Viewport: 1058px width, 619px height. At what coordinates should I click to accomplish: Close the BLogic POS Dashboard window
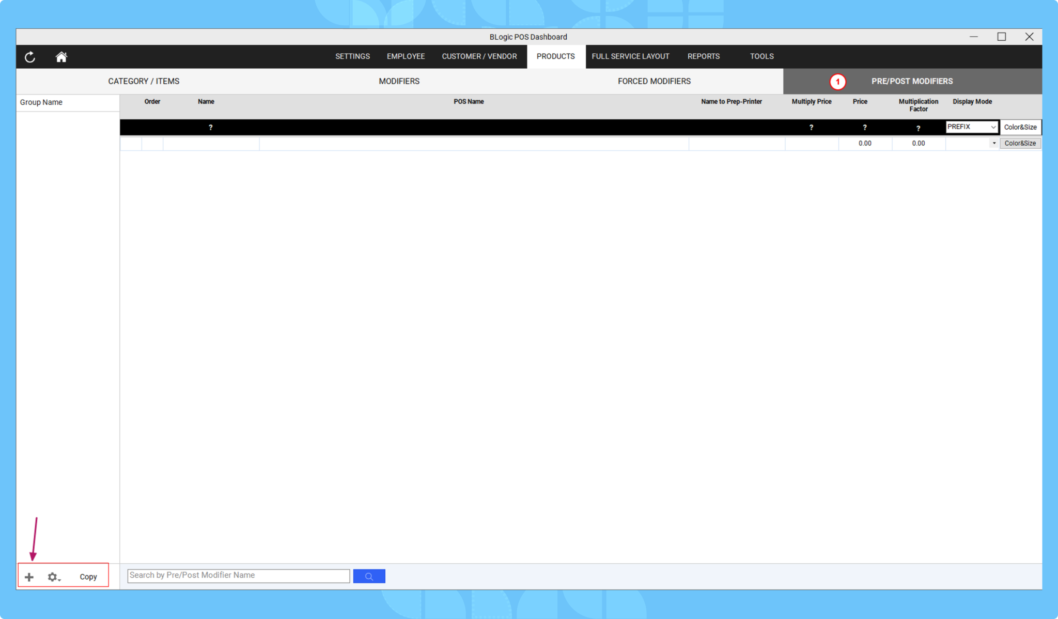pos(1029,37)
